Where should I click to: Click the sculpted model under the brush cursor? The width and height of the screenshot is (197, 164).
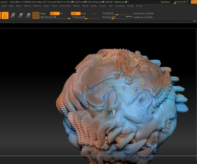129,84
